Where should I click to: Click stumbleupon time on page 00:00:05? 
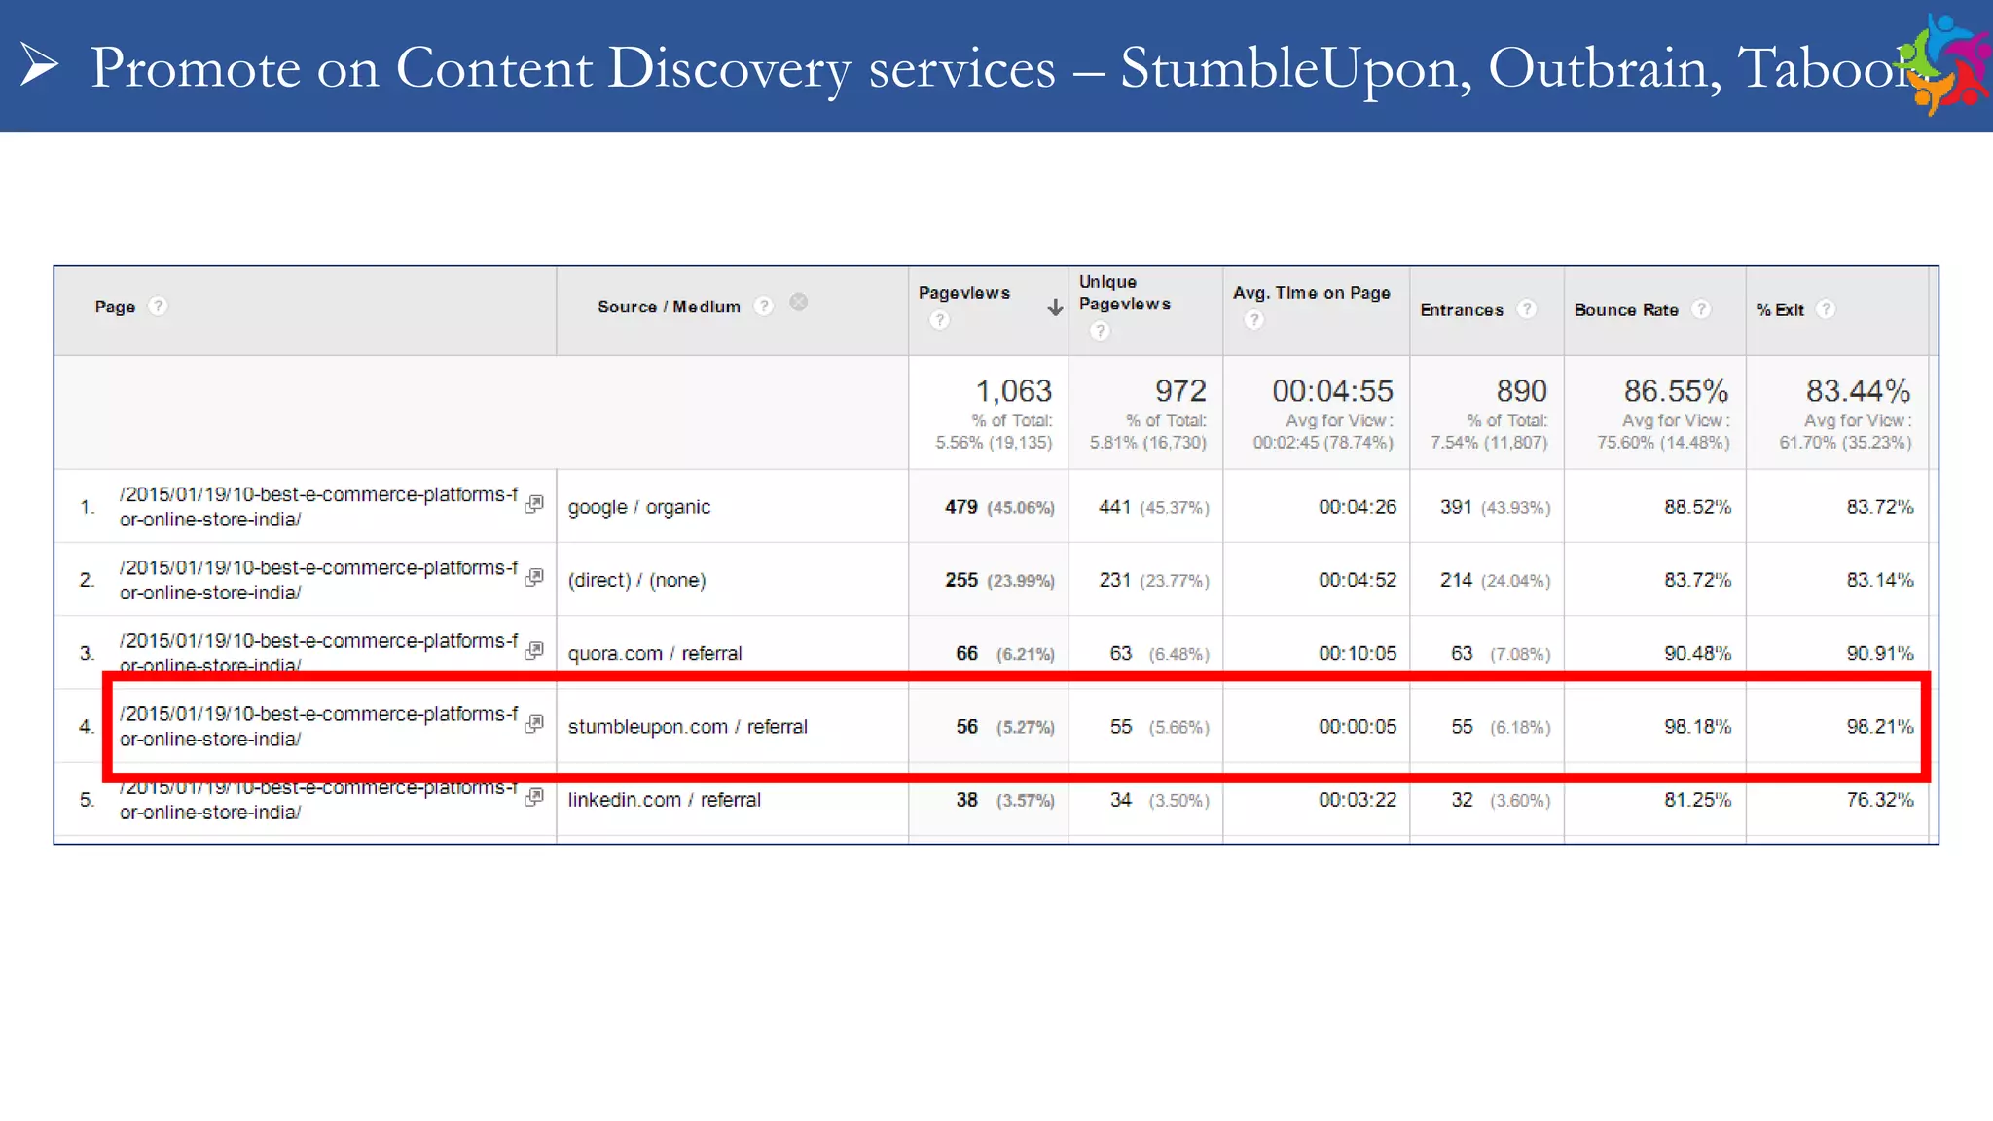[1358, 727]
